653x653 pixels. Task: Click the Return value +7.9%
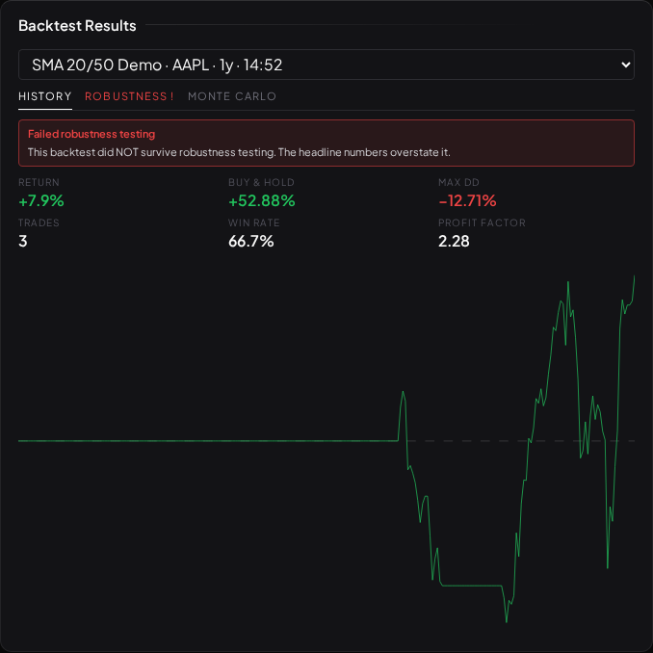coord(41,200)
